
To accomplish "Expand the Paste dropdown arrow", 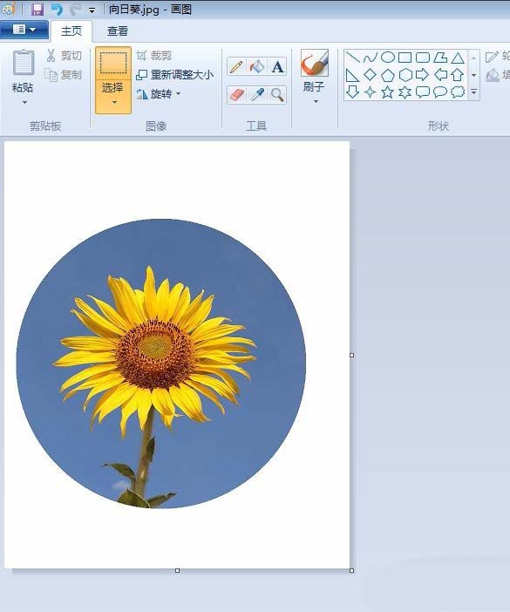I will pos(24,103).
